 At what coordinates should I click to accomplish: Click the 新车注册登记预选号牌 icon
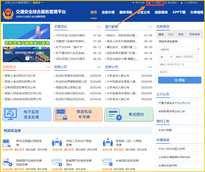8,143
